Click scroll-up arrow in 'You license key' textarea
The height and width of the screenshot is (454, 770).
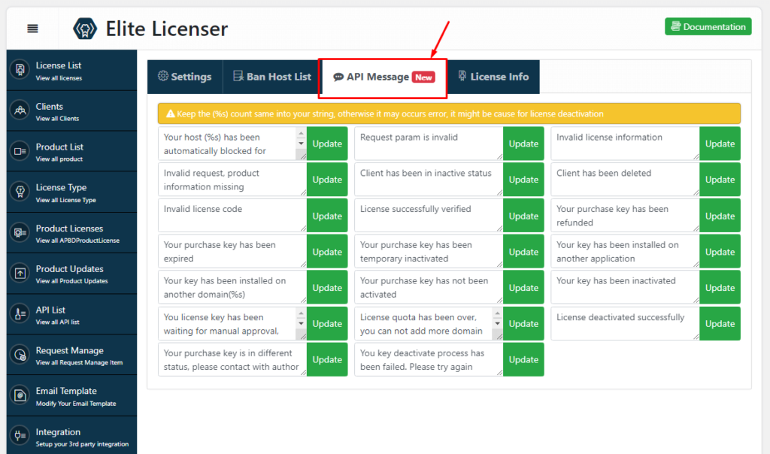click(x=301, y=313)
